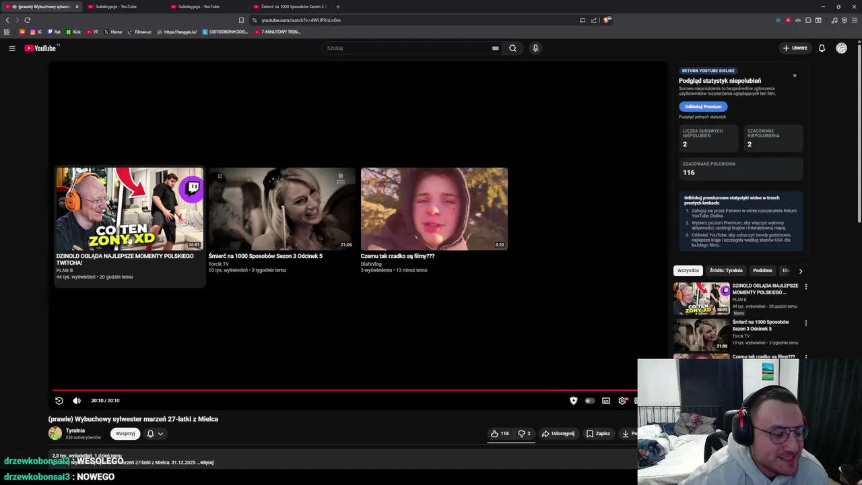The image size is (862, 485).
Task: Click Odblokuj Premium button
Action: 703,106
